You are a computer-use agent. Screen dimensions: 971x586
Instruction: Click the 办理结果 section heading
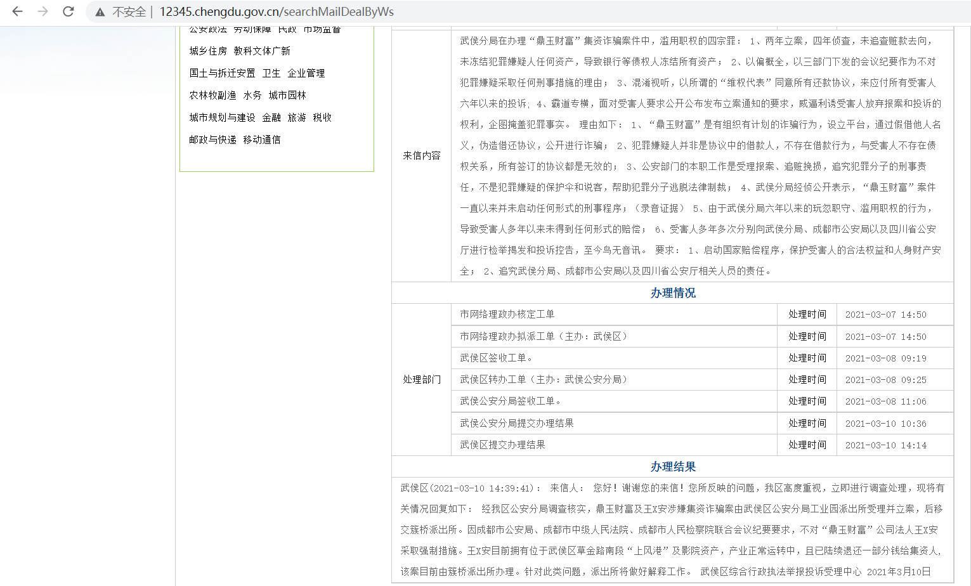click(x=672, y=467)
